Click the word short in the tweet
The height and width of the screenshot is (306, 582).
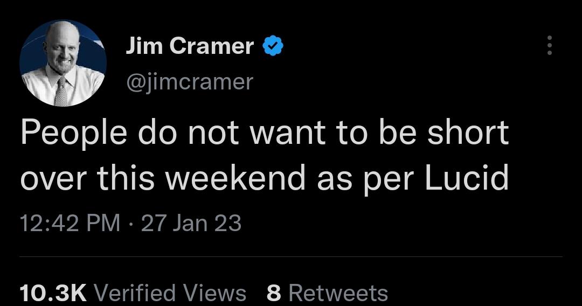coord(467,134)
